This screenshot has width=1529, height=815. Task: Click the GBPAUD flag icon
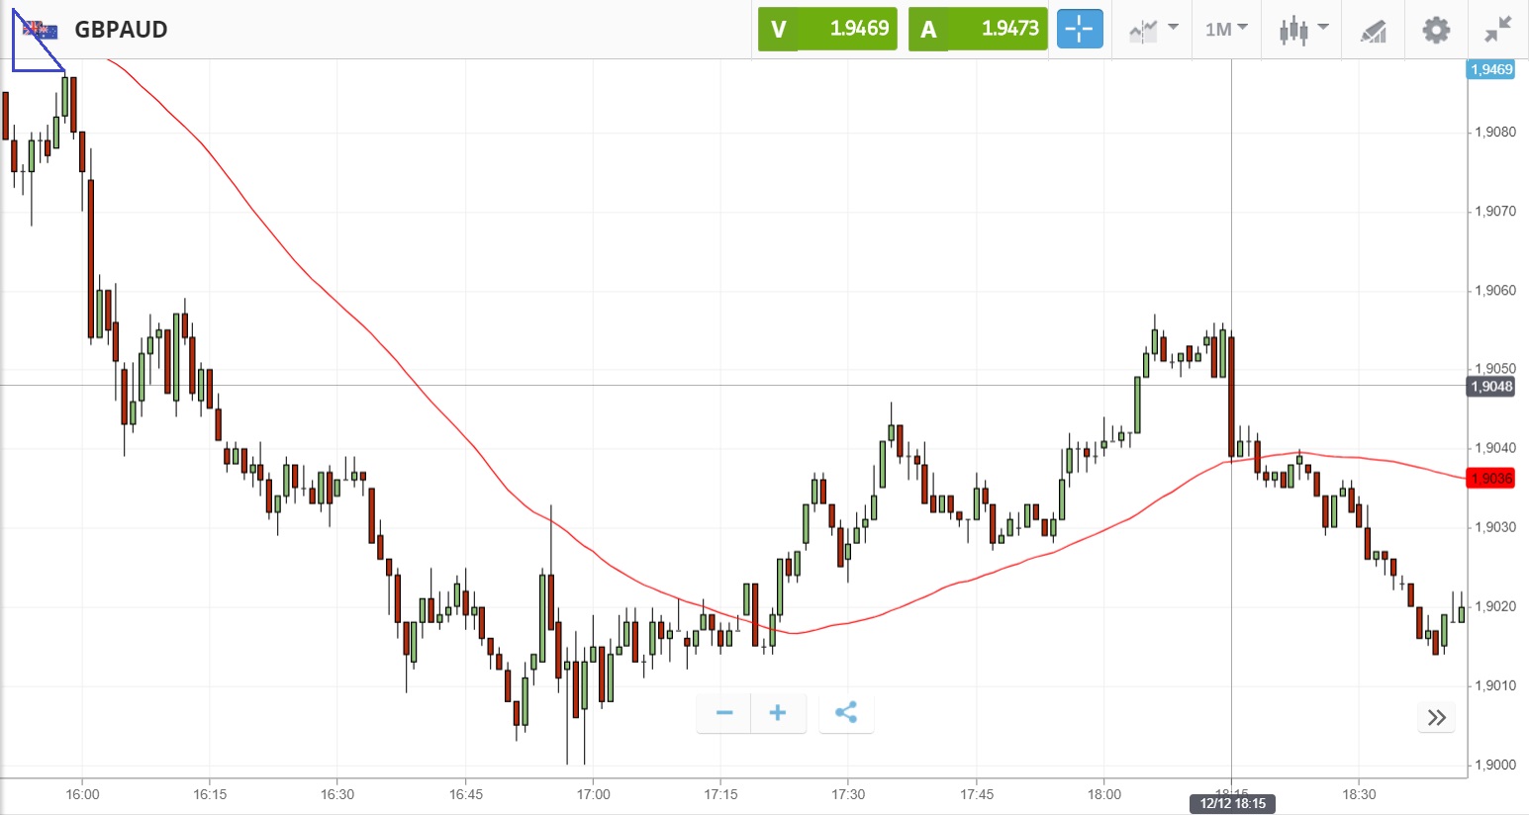(40, 30)
